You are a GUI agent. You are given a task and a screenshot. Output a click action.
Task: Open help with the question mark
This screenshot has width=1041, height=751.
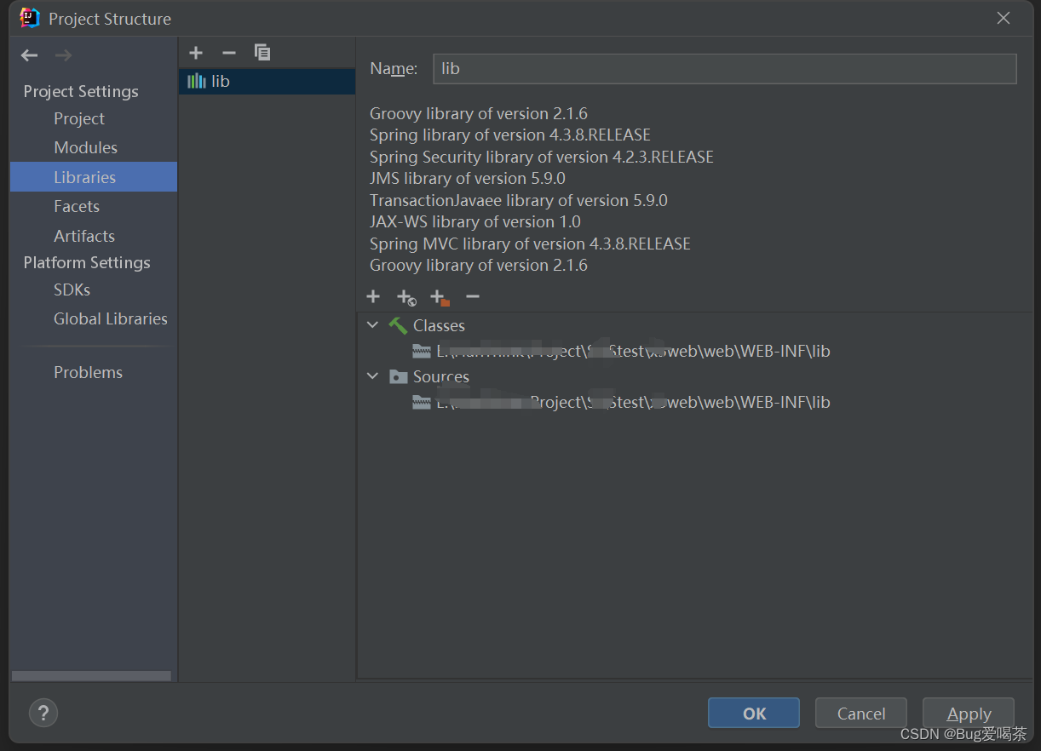[x=43, y=713]
